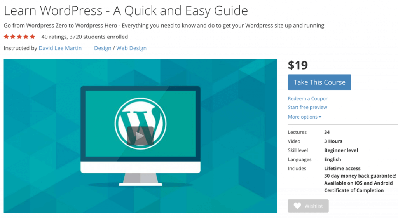Screen dimensions: 398x218
Task: Open Redeem a Coupon link
Action: pyautogui.click(x=308, y=98)
